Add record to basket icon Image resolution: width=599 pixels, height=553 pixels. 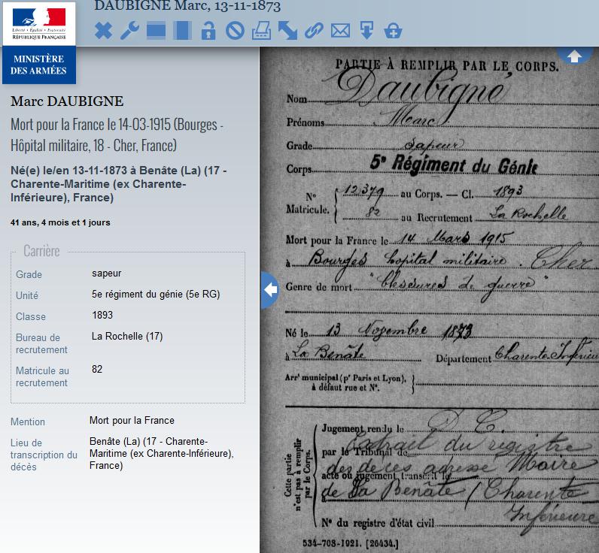[x=393, y=31]
